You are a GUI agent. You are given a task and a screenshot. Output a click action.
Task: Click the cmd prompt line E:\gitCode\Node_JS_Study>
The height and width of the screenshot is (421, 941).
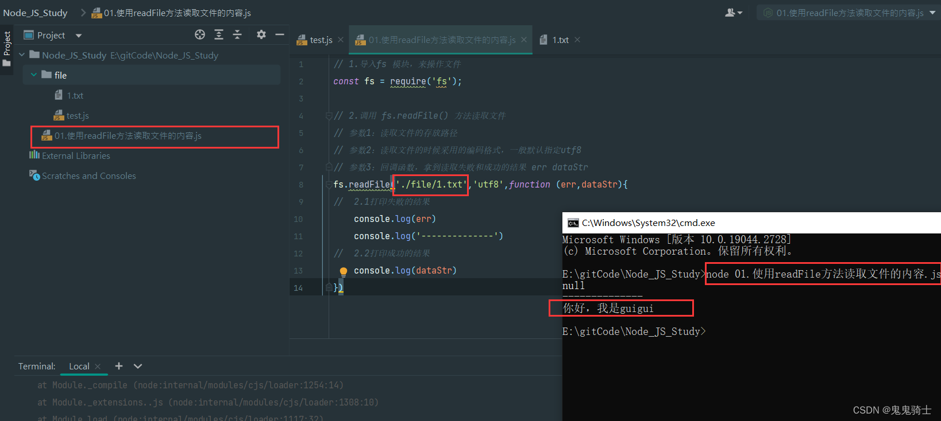634,332
